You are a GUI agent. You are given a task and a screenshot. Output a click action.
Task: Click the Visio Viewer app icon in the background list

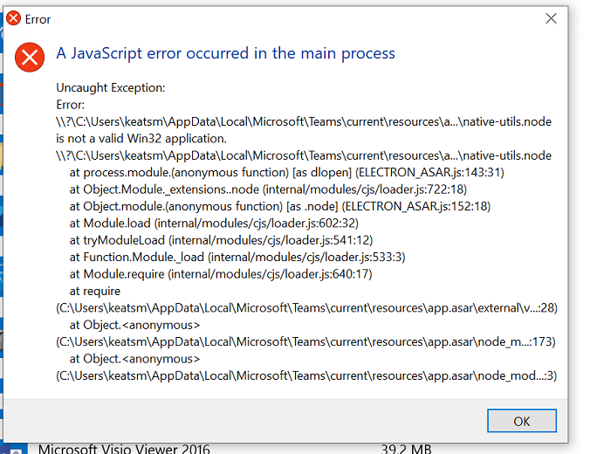[x=16, y=450]
